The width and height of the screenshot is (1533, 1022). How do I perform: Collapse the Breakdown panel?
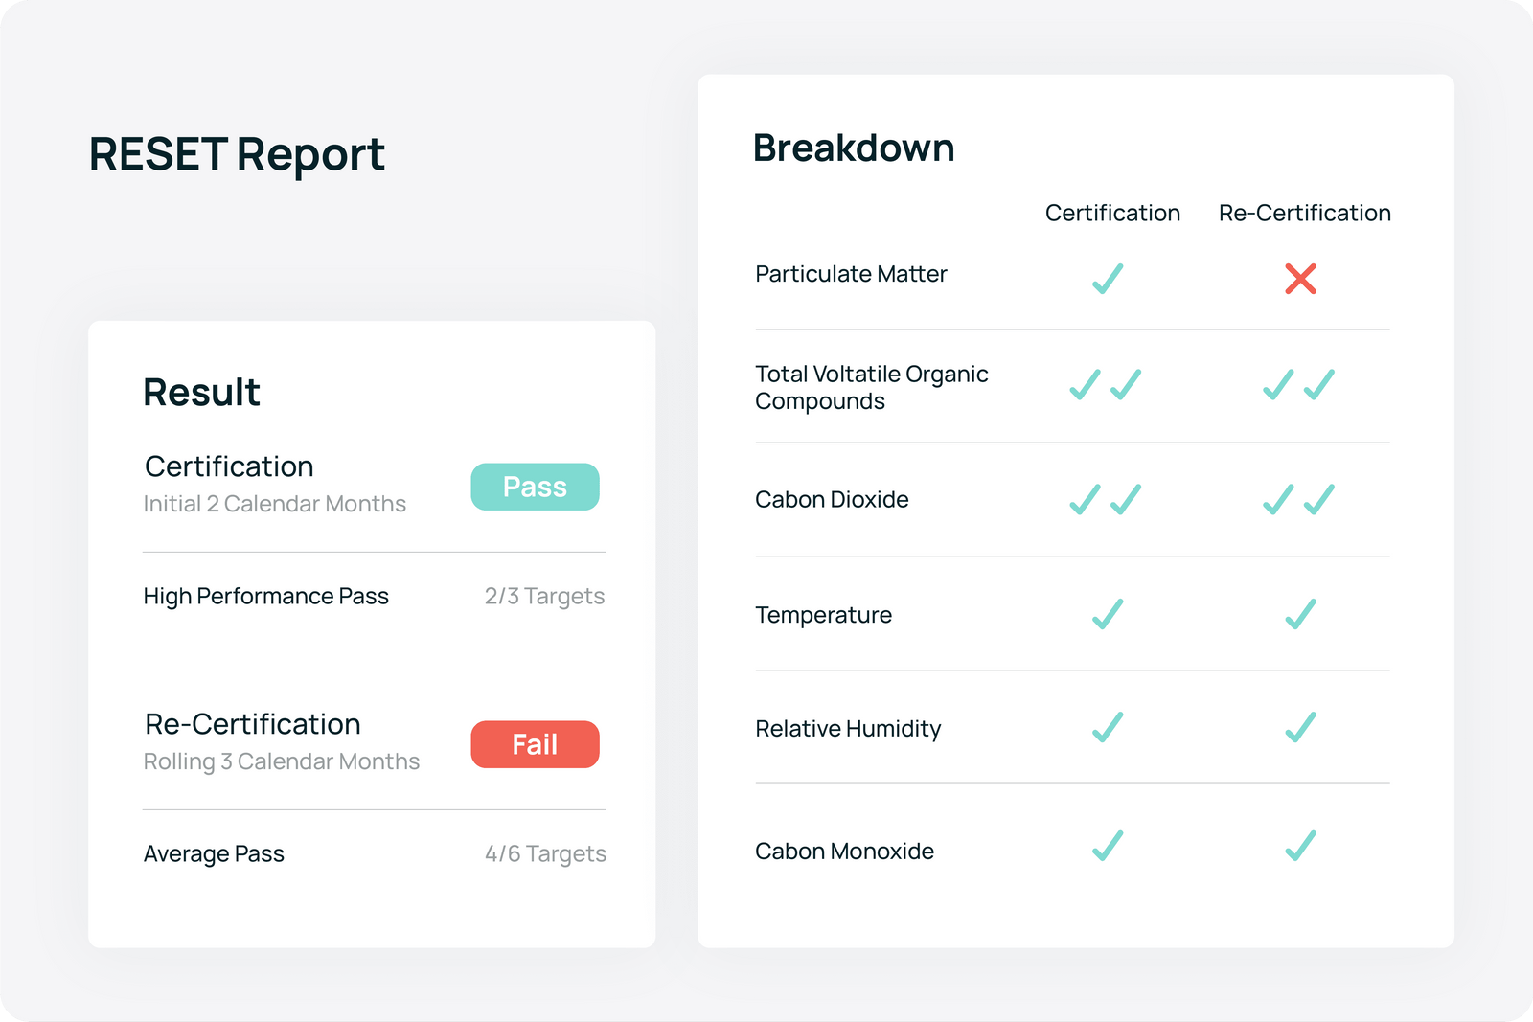(853, 147)
